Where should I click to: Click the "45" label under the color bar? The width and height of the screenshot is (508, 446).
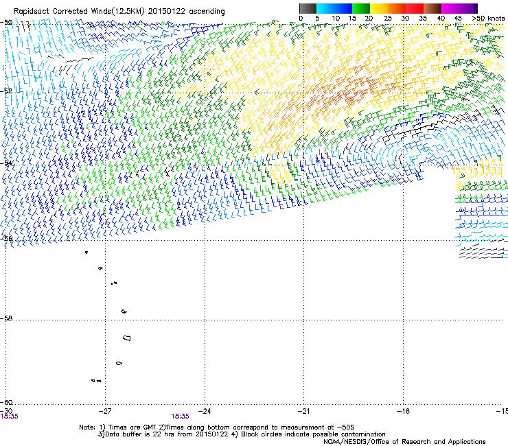point(458,19)
